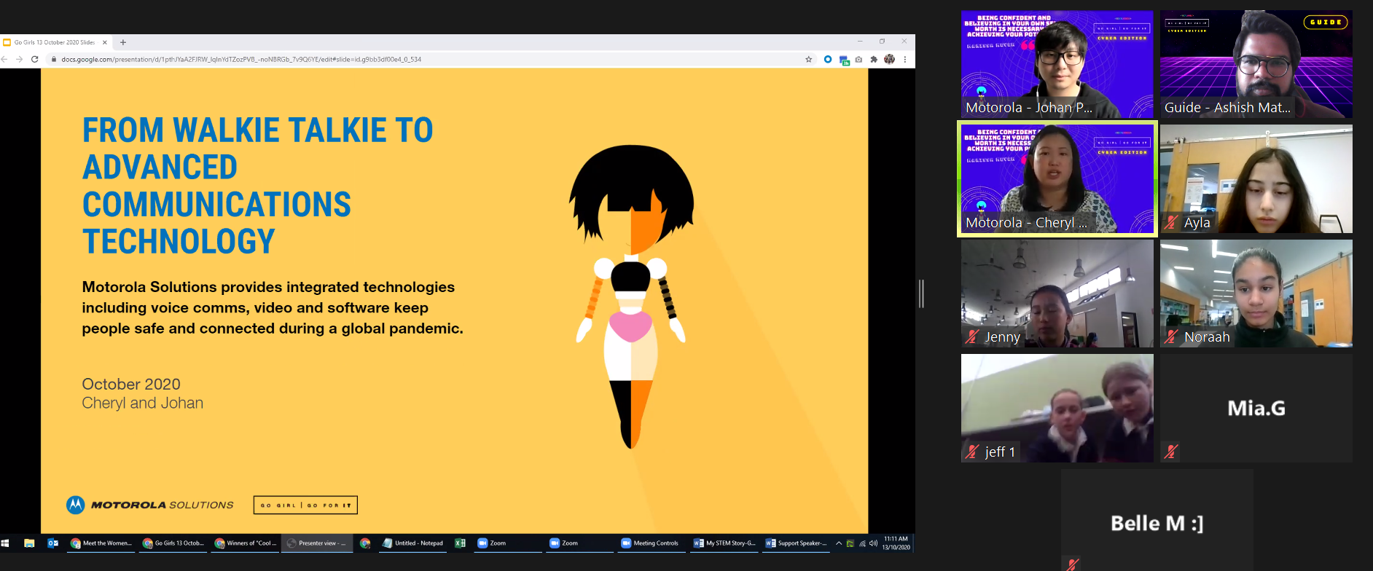This screenshot has width=1373, height=571.
Task: Select Ayla's video tile
Action: pos(1256,179)
